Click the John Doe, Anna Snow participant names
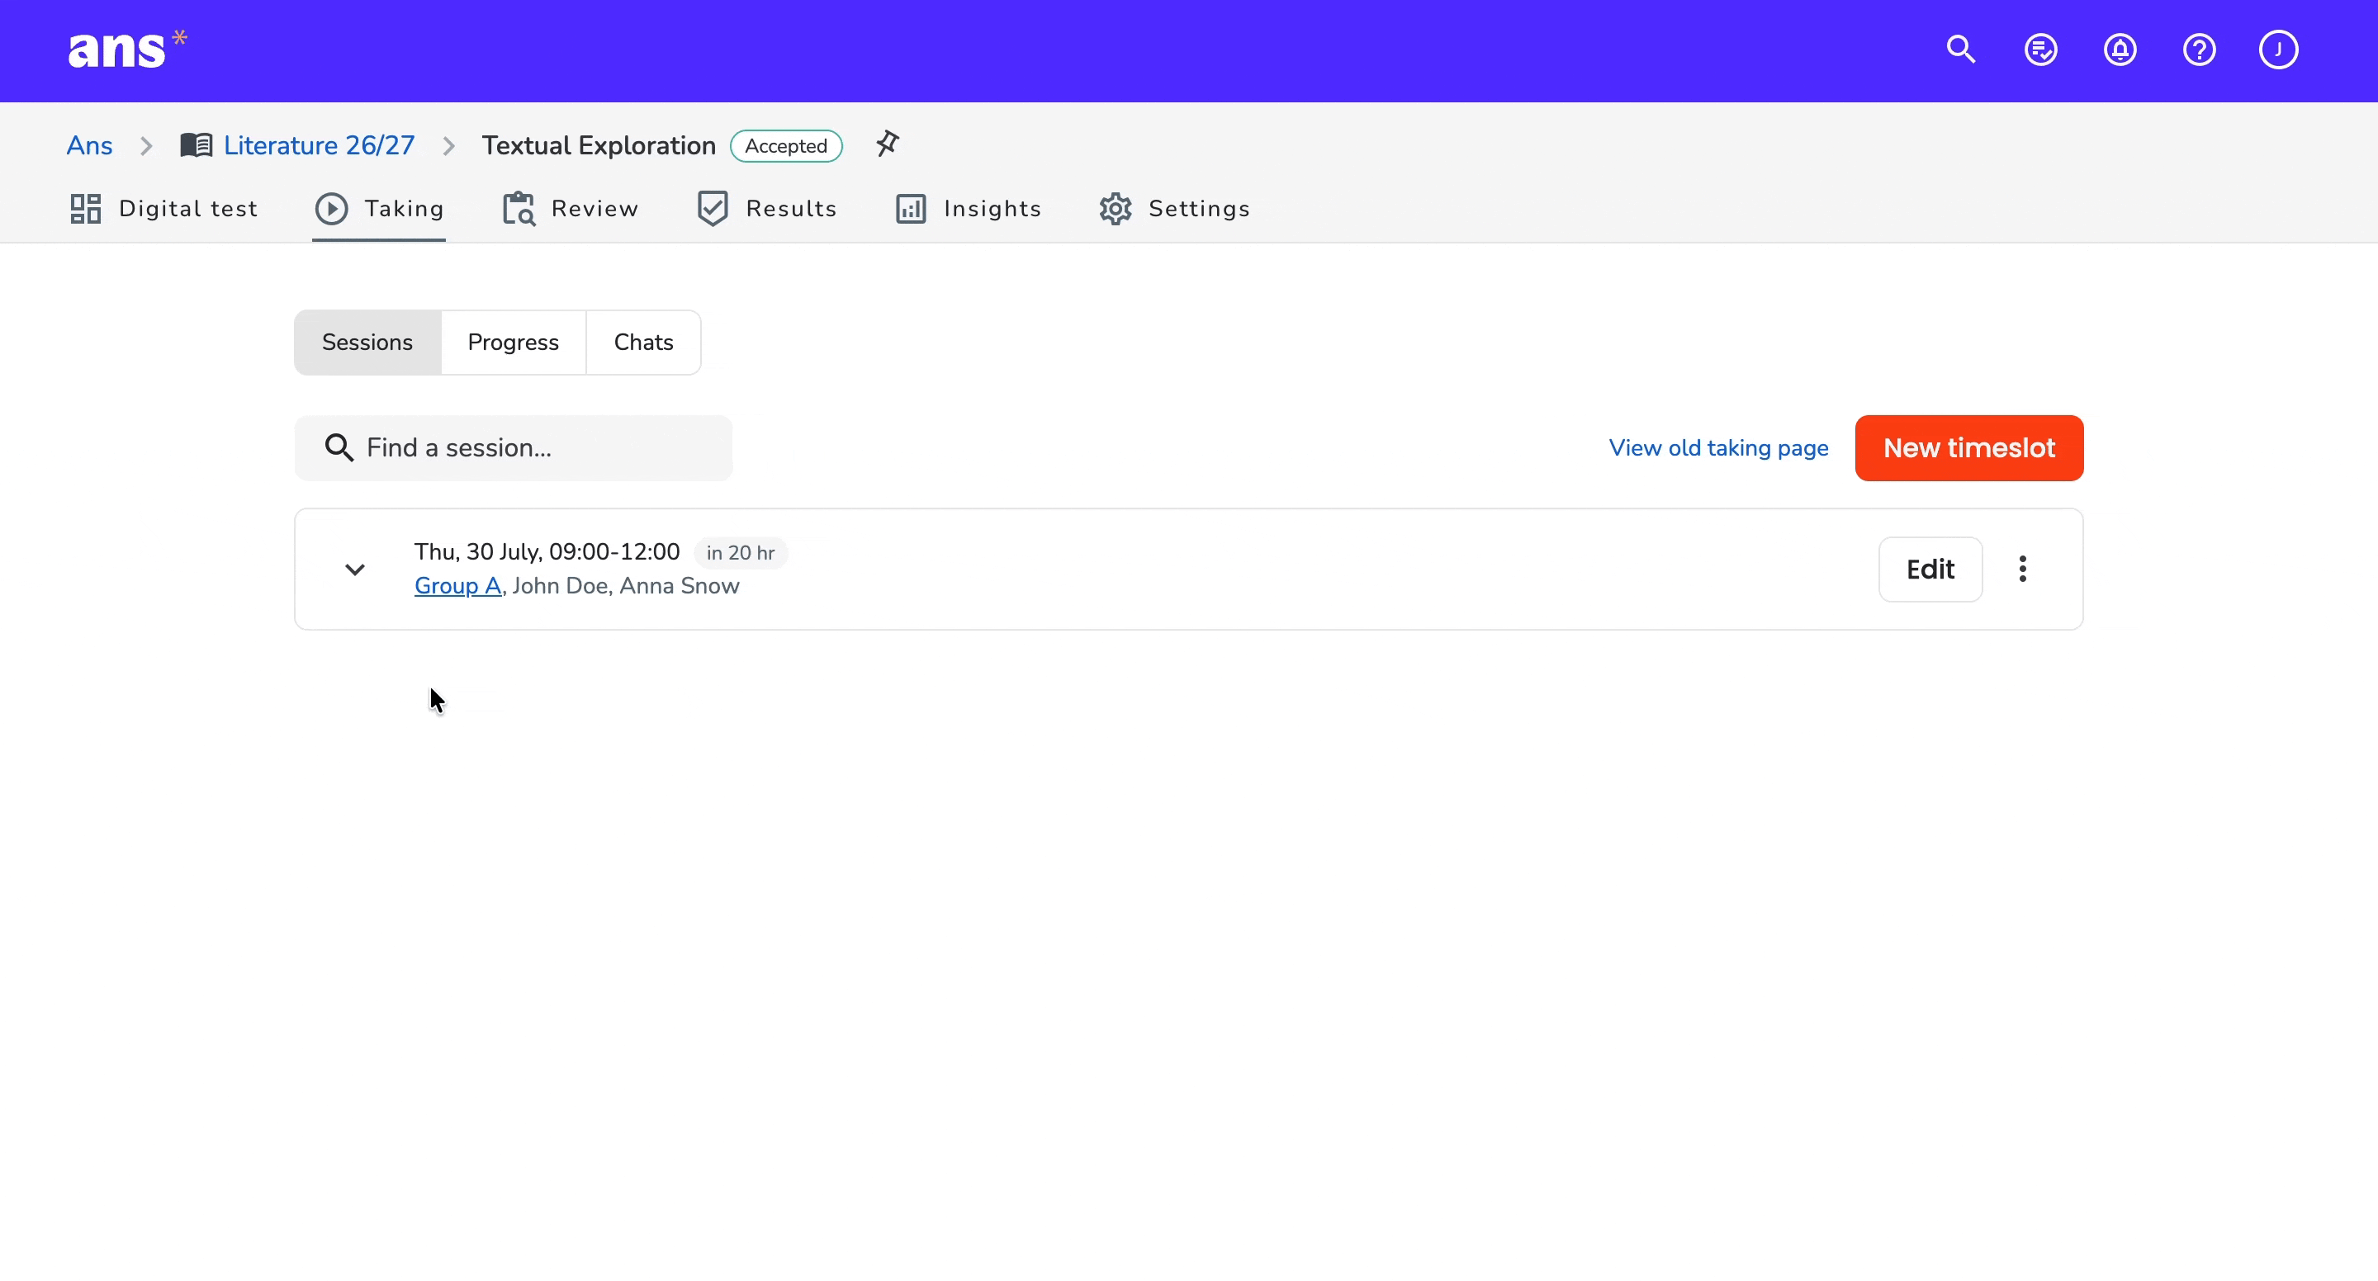This screenshot has height=1281, width=2378. tap(626, 585)
